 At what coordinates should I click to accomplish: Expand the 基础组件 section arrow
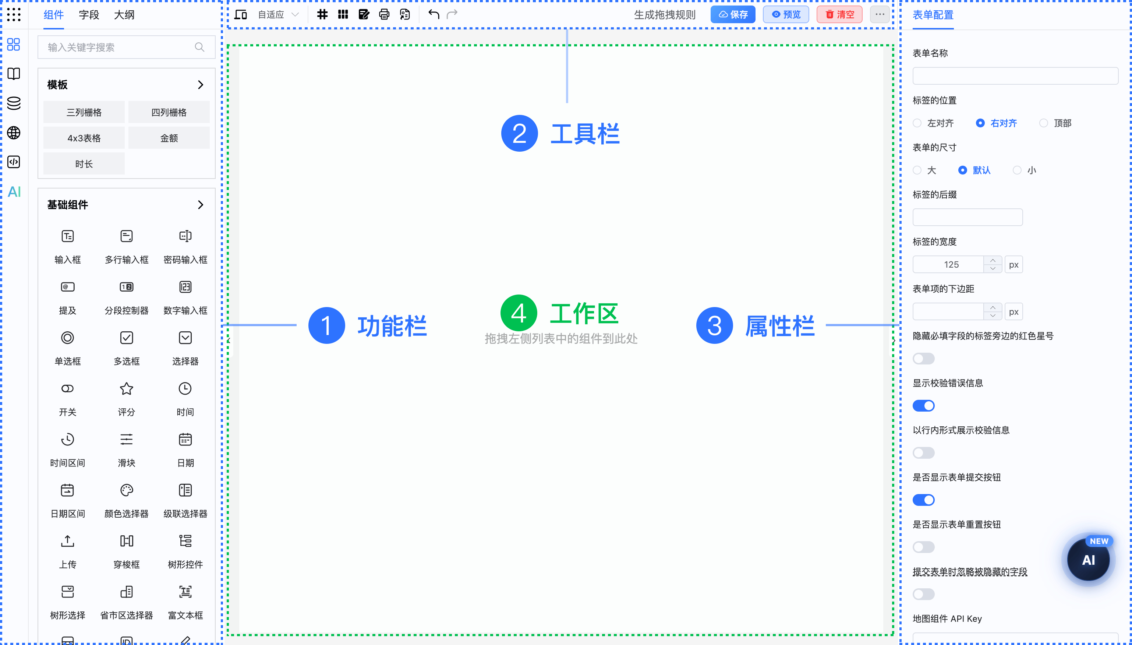[201, 205]
